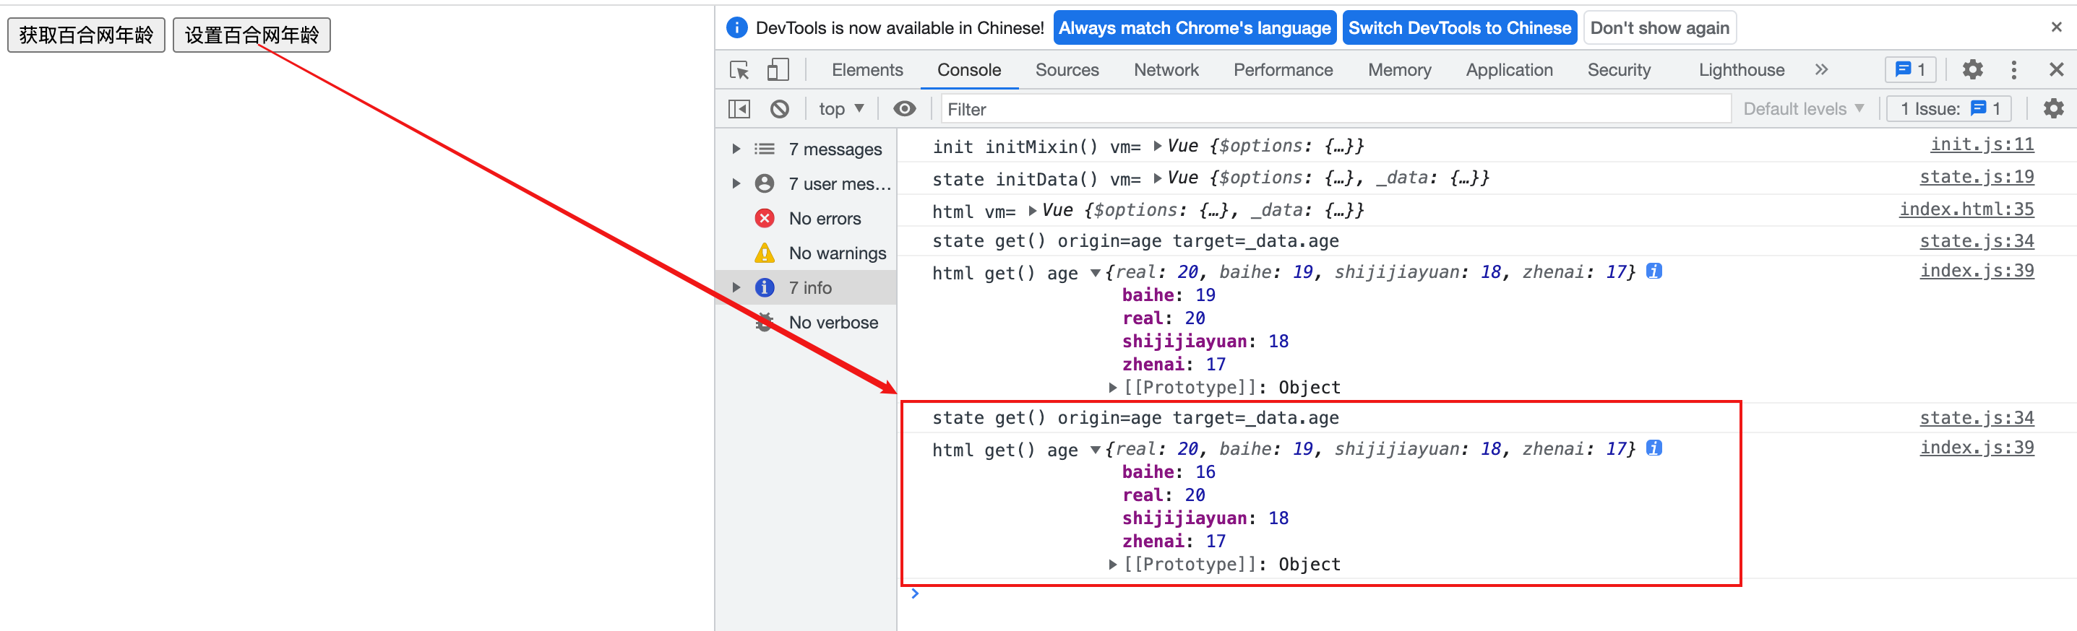The image size is (2077, 631).
Task: Switch to the Console tab
Action: [968, 70]
